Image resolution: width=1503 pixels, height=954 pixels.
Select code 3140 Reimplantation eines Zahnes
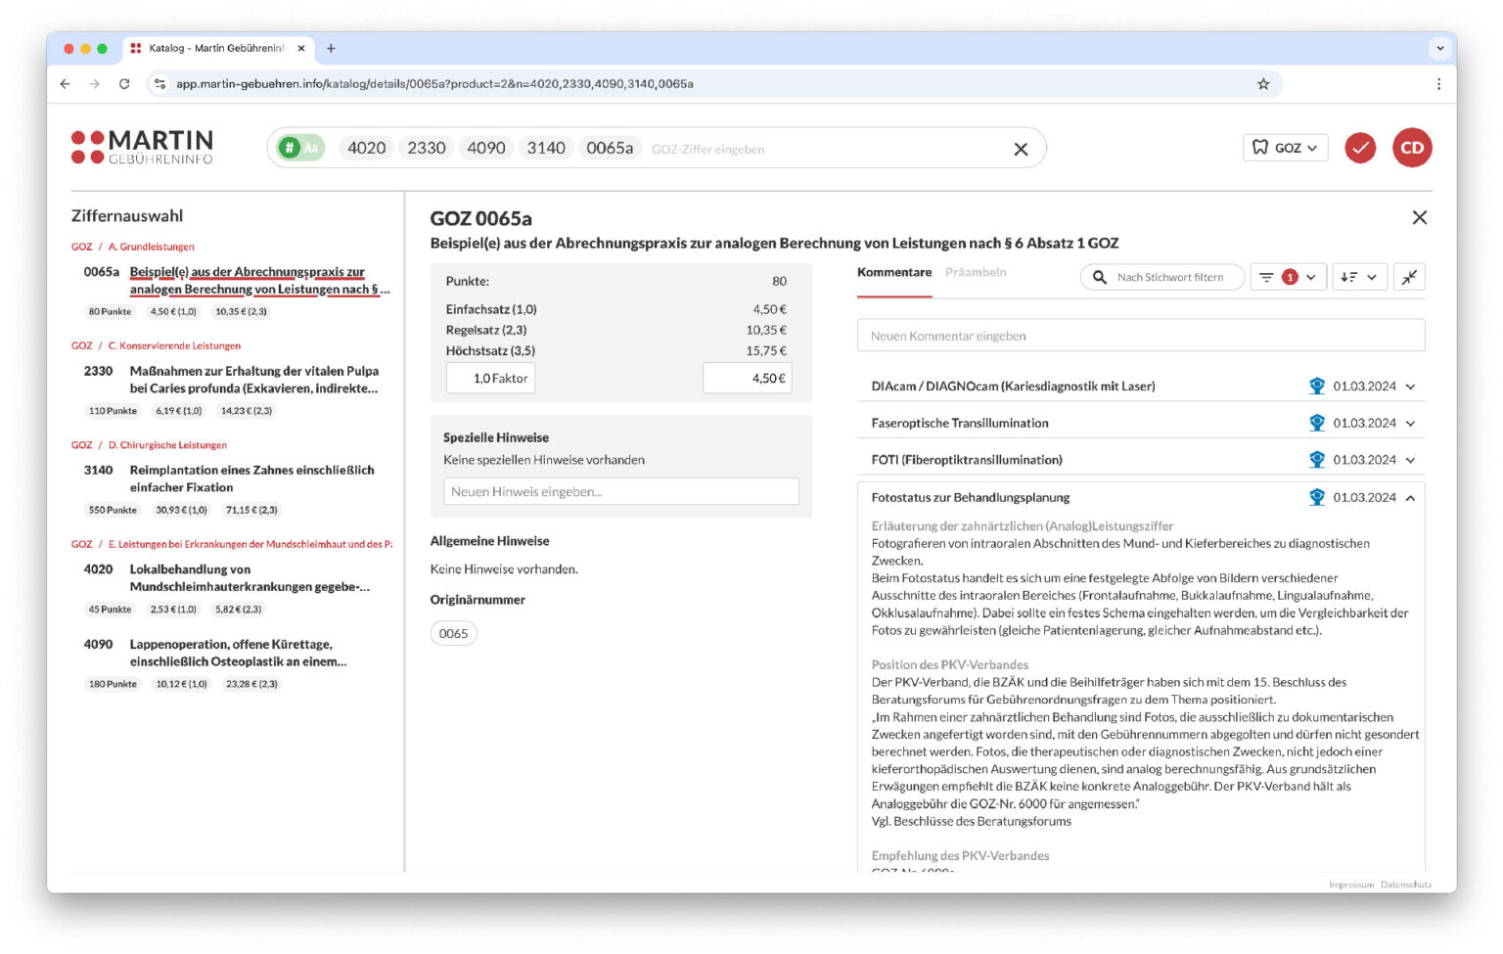[x=251, y=478]
